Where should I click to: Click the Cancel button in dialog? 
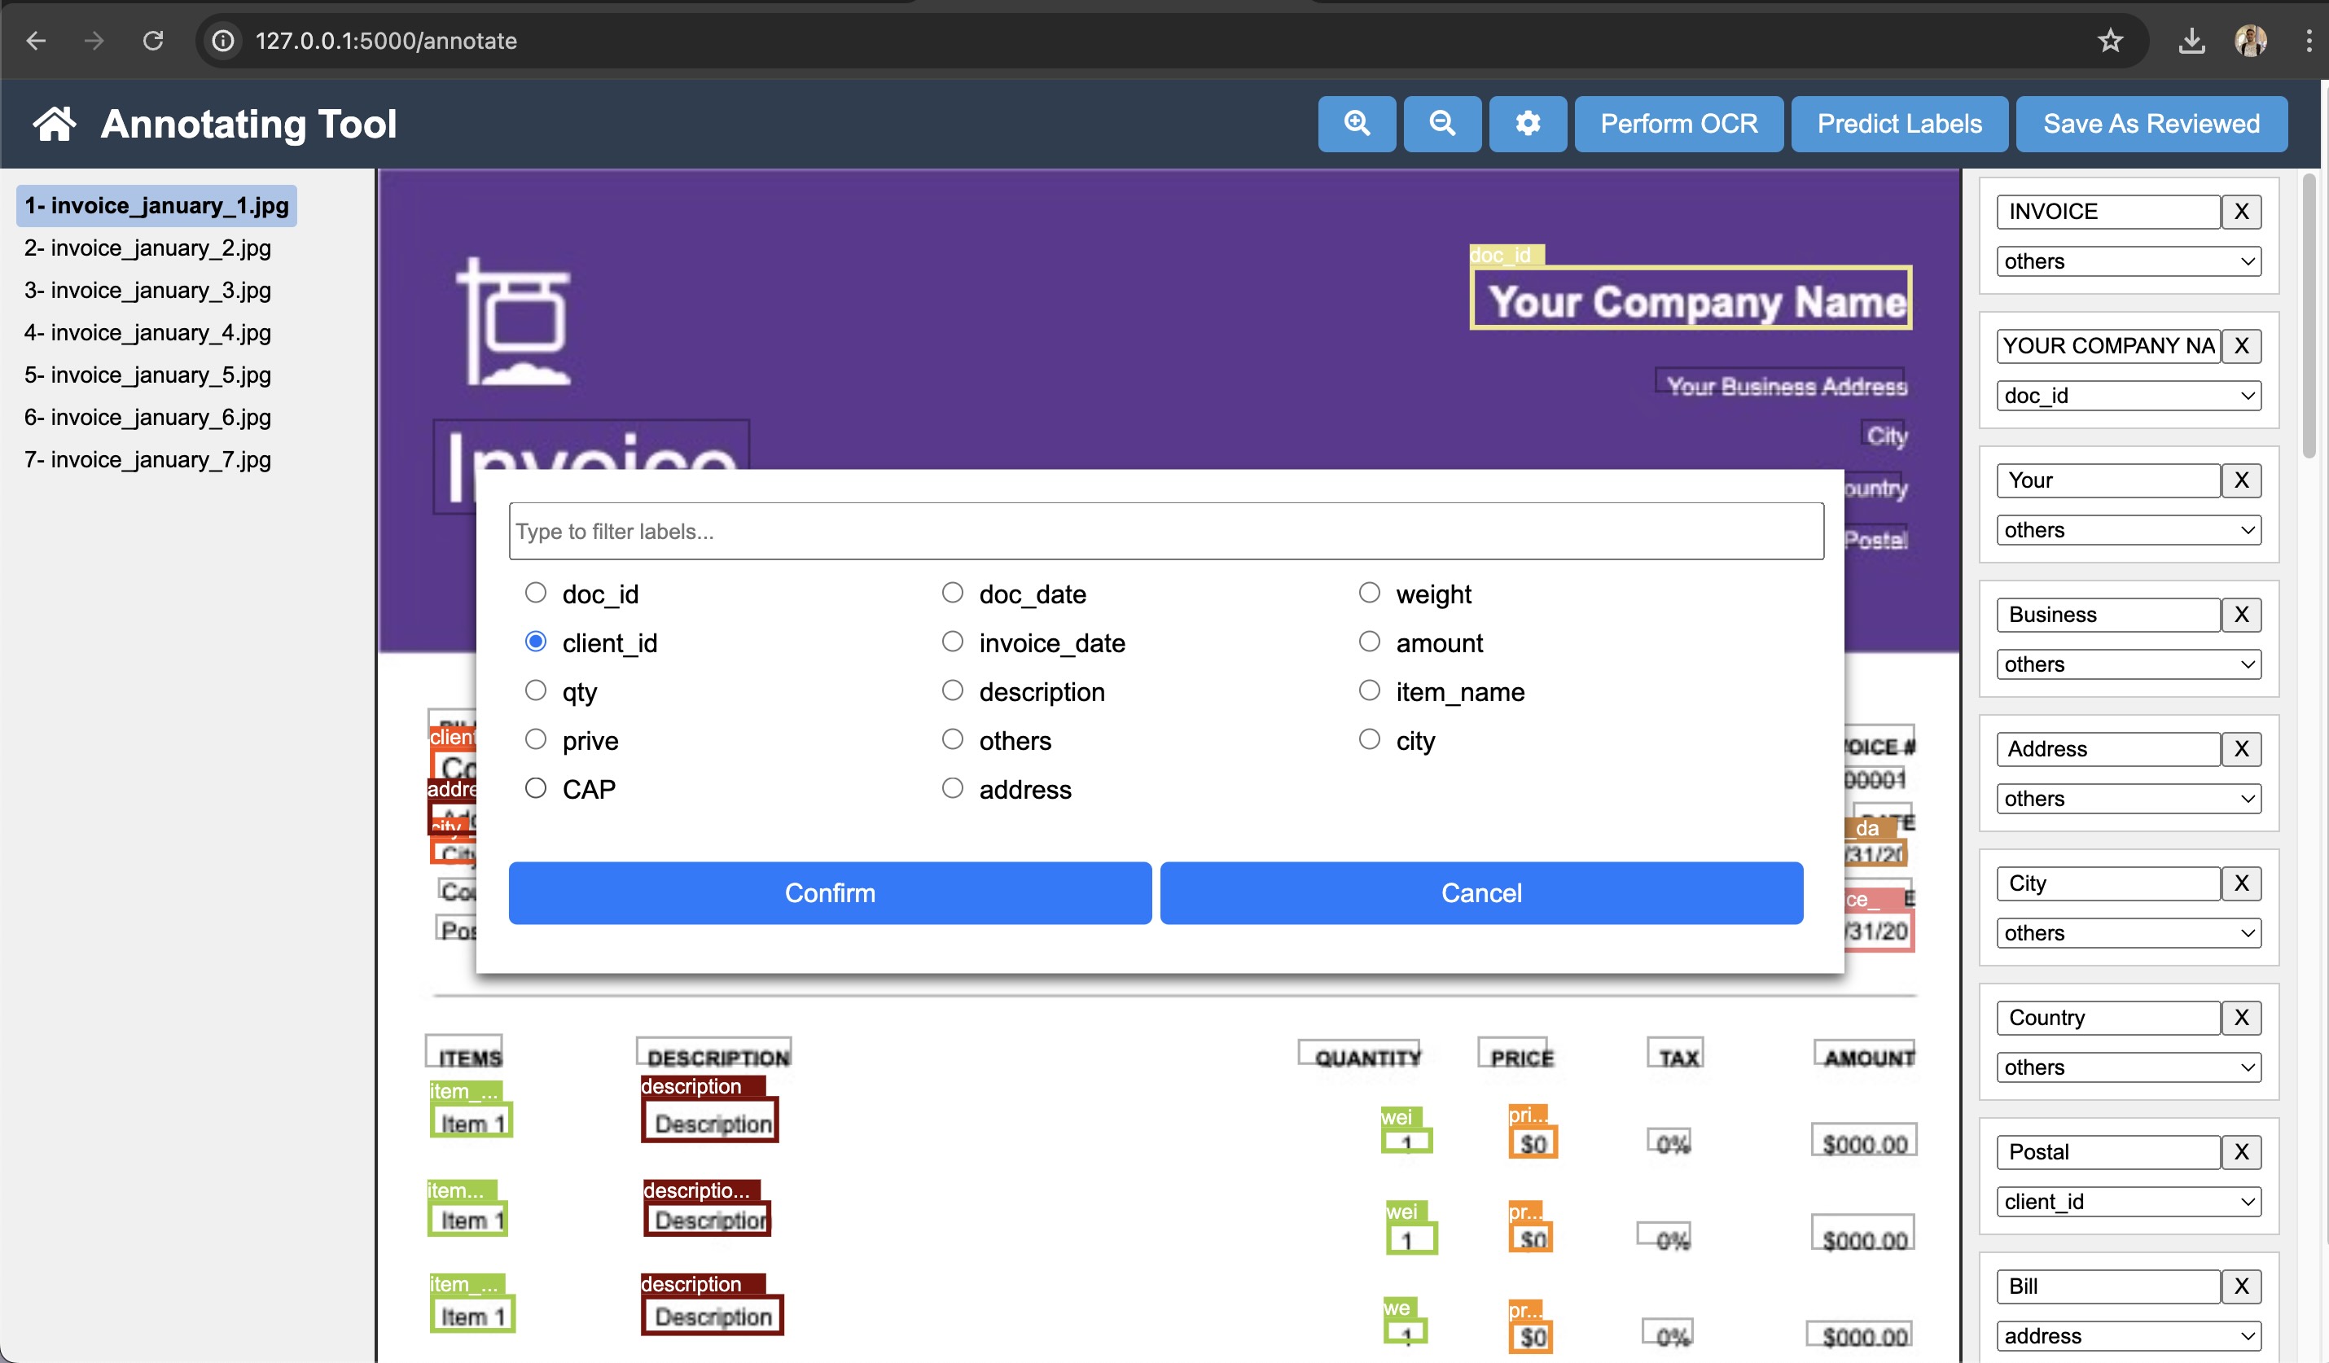point(1482,892)
